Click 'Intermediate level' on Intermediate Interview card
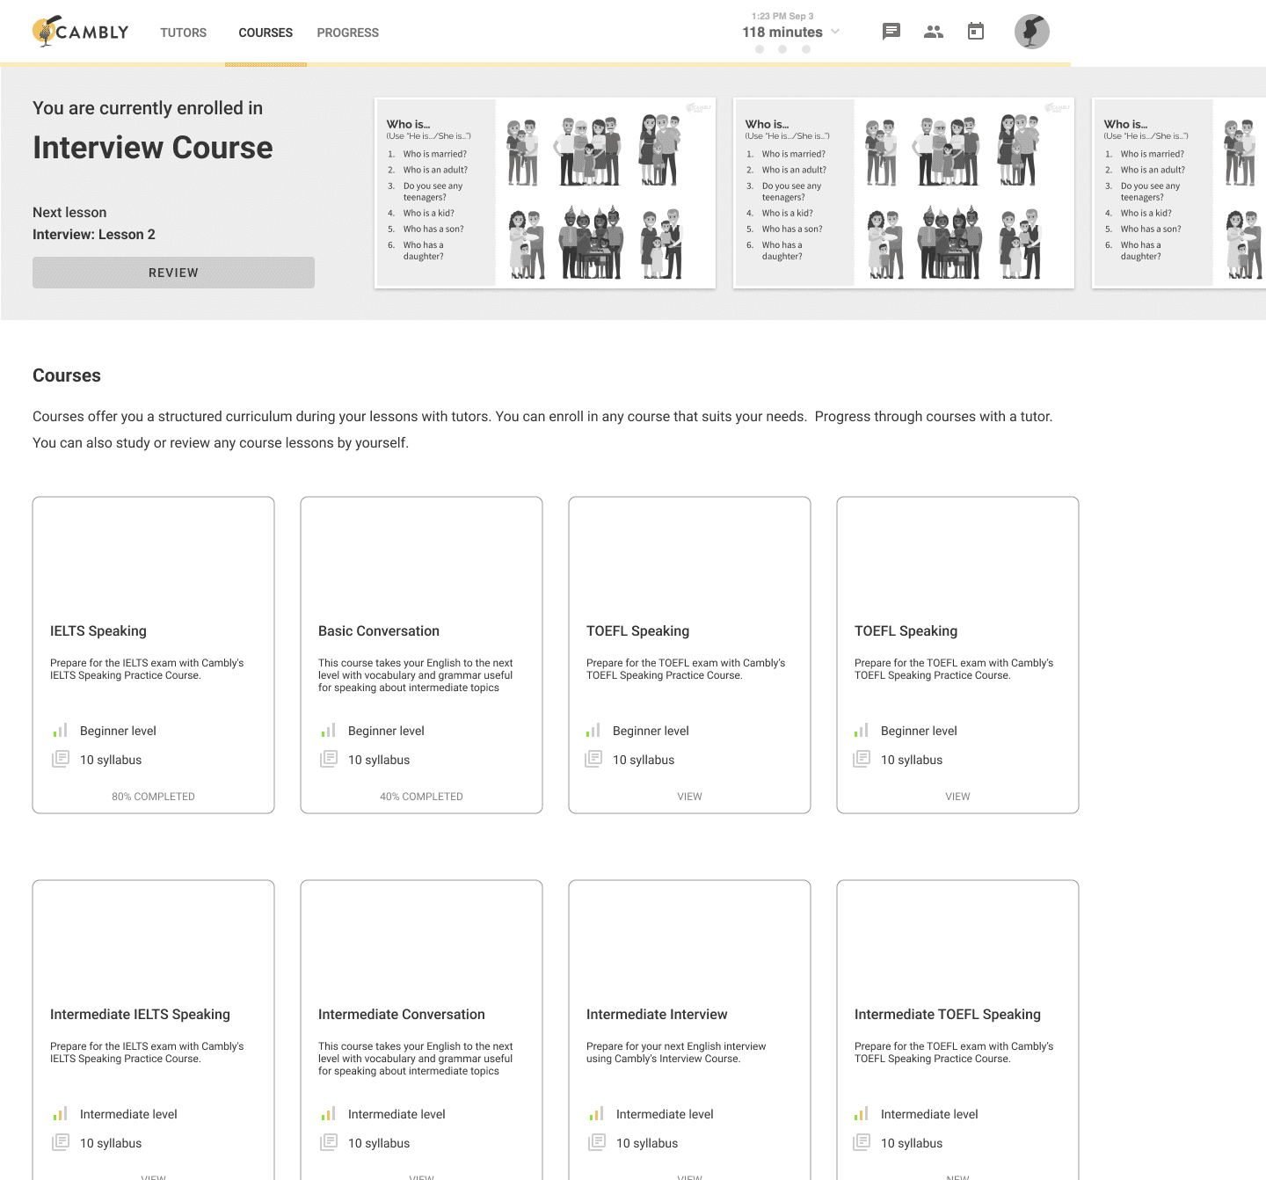This screenshot has height=1180, width=1266. pyautogui.click(x=665, y=1114)
